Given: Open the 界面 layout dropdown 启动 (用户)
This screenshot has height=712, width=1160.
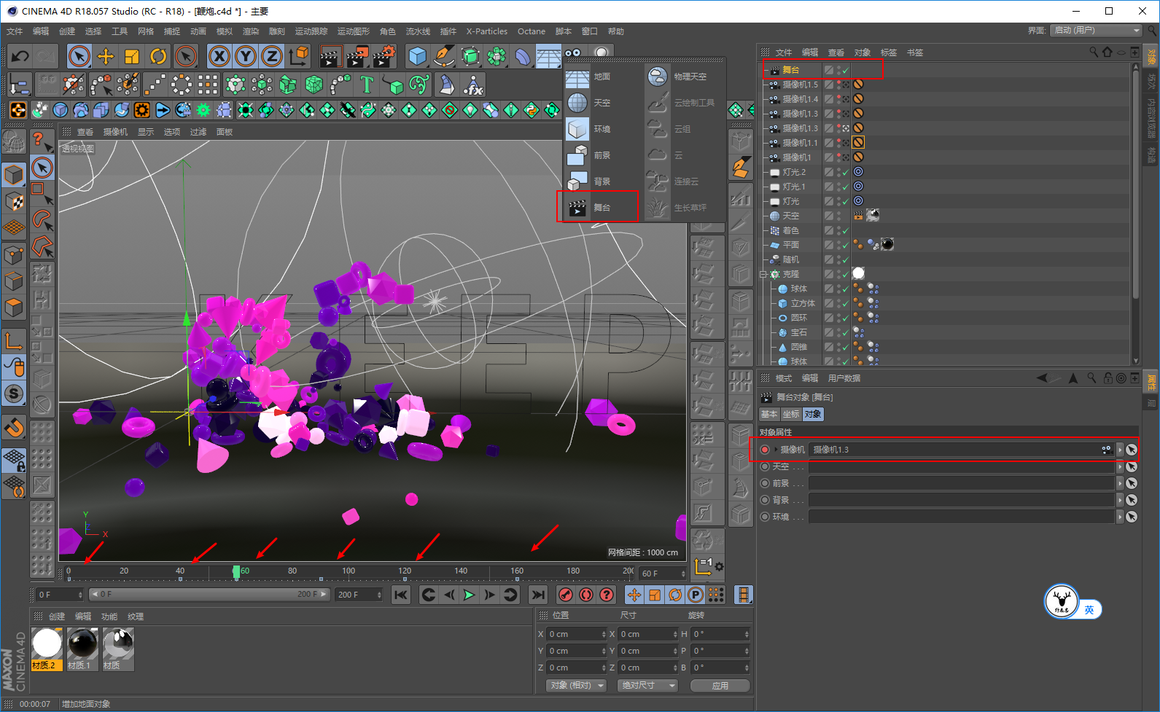Looking at the screenshot, I should [x=1097, y=31].
